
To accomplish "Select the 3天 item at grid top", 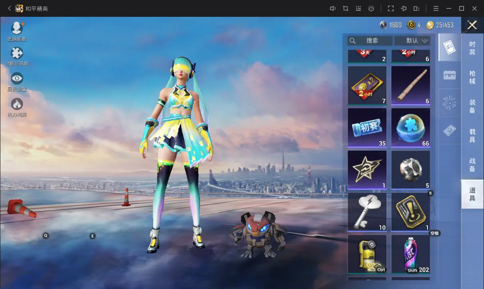I will click(367, 56).
